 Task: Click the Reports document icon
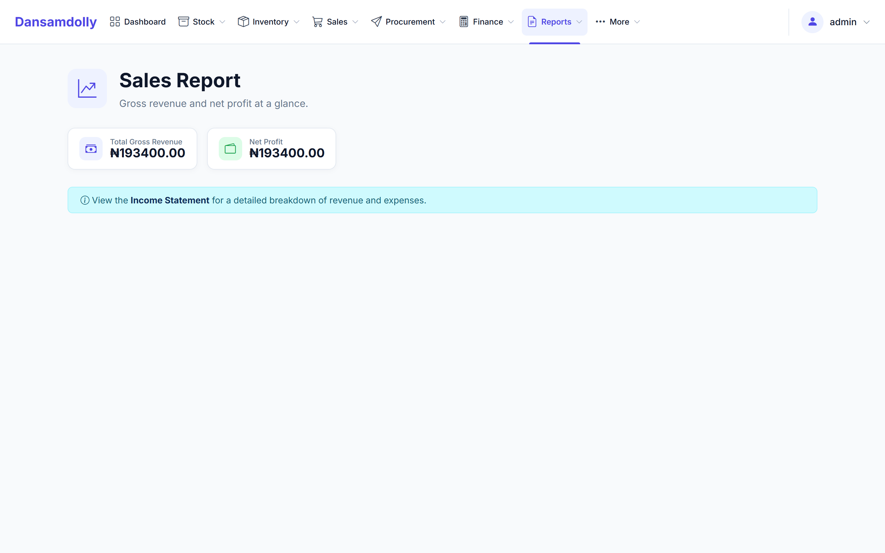coord(532,22)
